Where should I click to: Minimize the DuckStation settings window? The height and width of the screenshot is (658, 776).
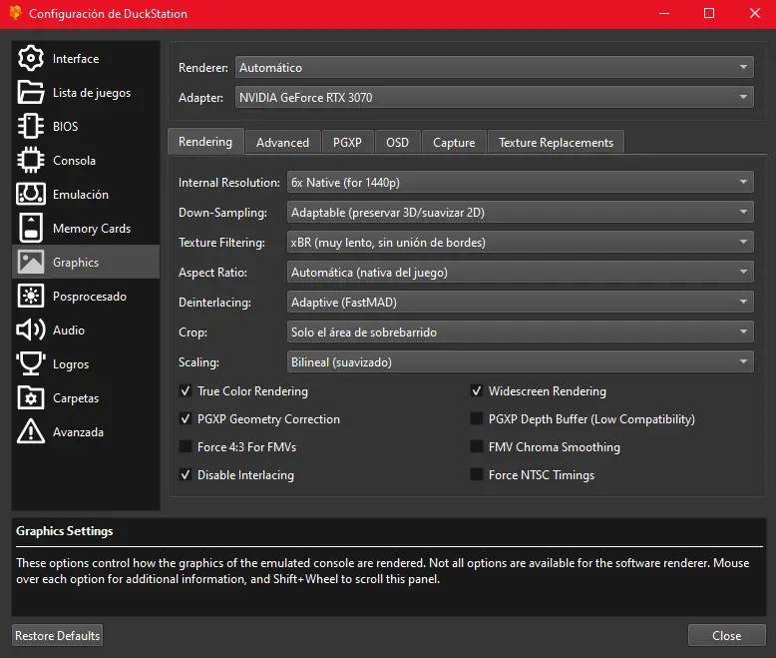pos(664,13)
